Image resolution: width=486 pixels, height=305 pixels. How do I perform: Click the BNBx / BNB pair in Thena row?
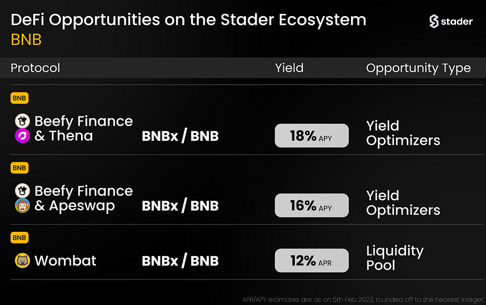pyautogui.click(x=181, y=136)
